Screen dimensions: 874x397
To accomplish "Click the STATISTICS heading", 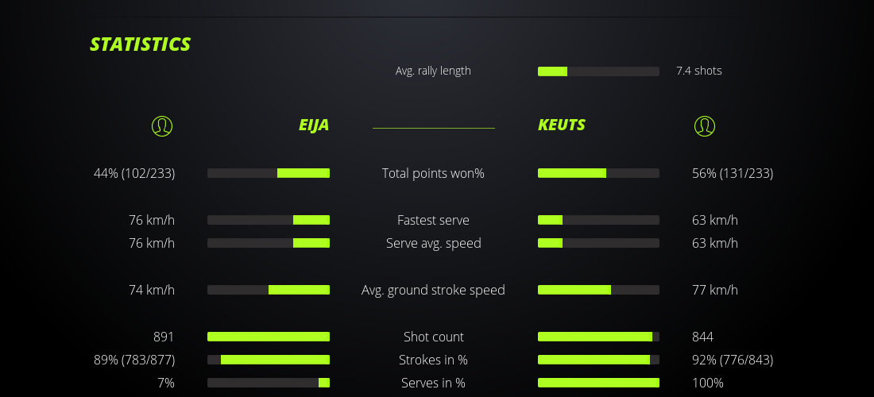I will coord(141,44).
